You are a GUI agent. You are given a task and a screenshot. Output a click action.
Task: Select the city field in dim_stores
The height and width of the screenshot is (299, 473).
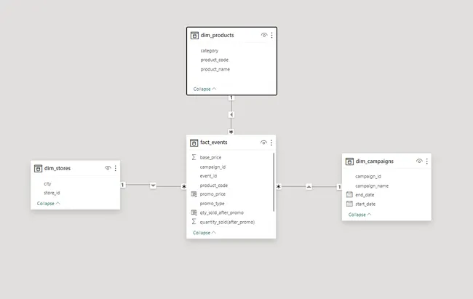tap(47, 184)
